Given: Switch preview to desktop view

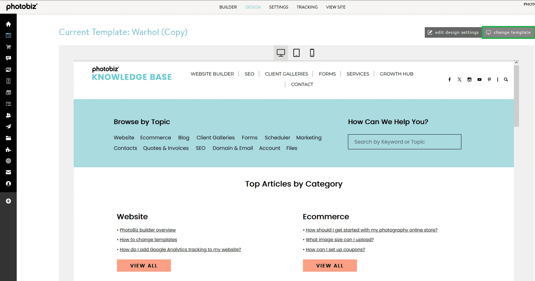Looking at the screenshot, I should coord(281,53).
